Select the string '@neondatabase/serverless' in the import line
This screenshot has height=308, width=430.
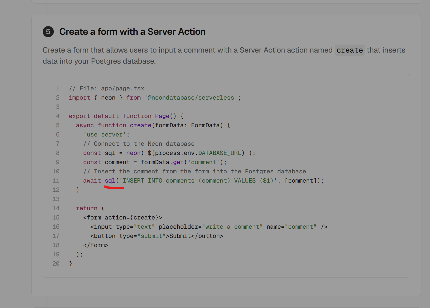191,98
